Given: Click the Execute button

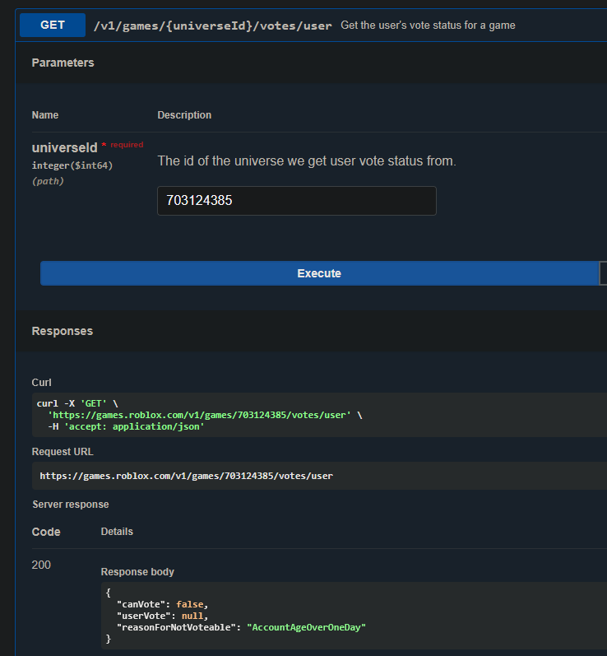Looking at the screenshot, I should point(319,273).
